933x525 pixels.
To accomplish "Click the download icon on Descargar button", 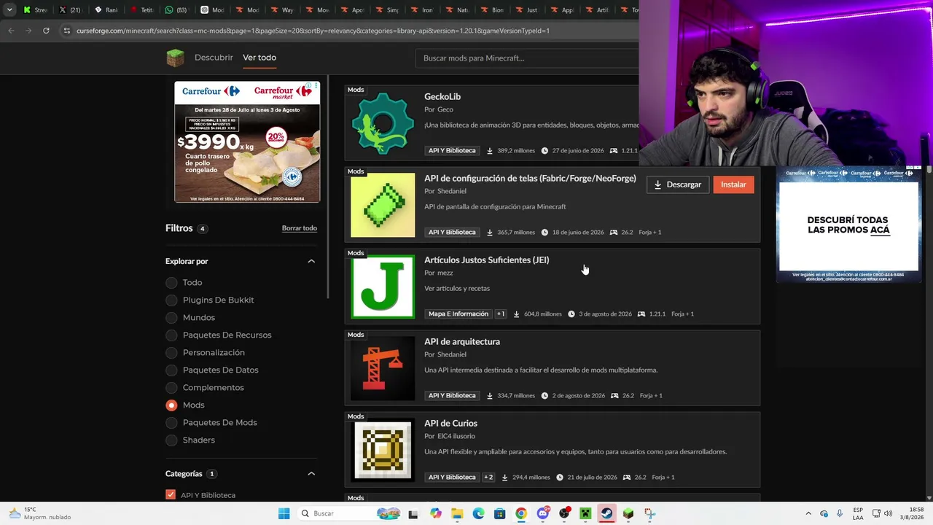I will tap(657, 184).
